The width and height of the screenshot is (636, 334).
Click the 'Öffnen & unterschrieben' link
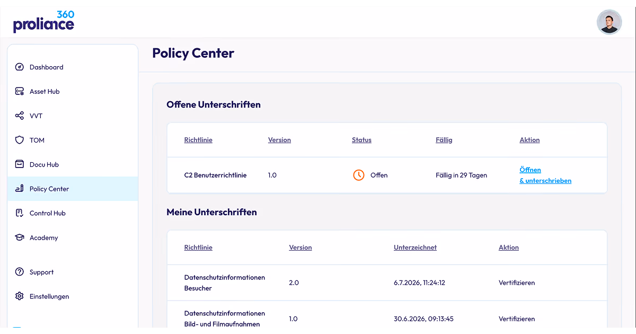[x=545, y=175]
